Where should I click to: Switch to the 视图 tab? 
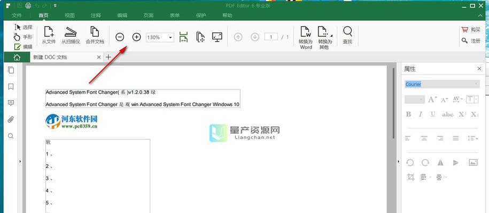69,15
